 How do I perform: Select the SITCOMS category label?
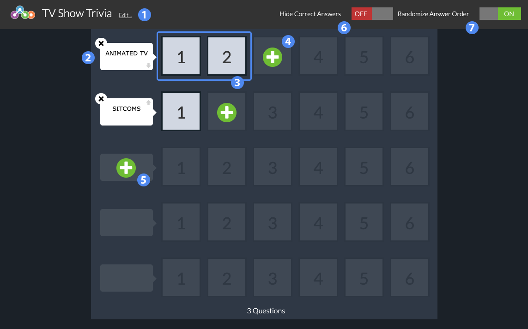[x=127, y=108]
